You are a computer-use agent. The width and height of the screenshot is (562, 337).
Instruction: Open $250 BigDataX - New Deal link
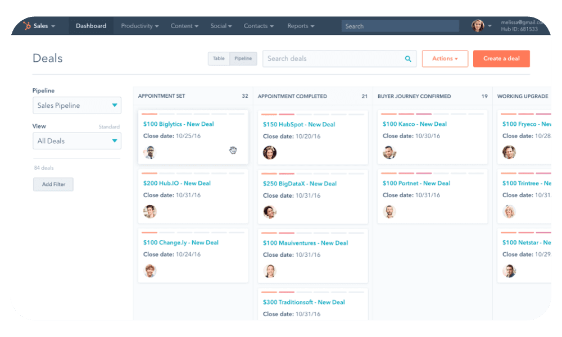coord(300,183)
